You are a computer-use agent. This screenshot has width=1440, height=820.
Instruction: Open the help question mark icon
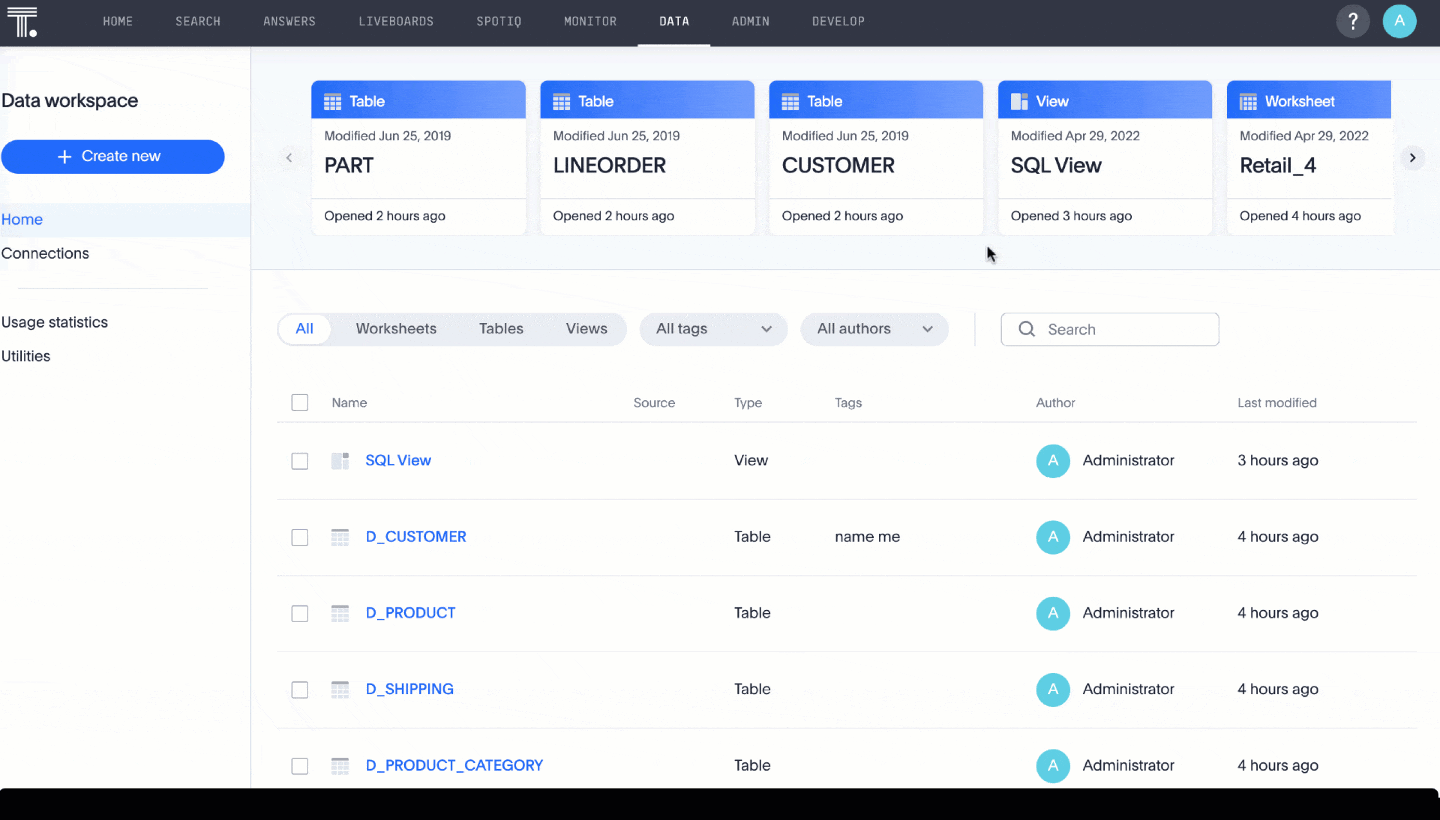1352,21
